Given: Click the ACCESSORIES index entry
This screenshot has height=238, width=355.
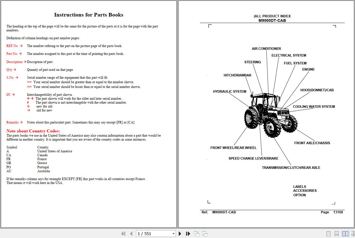Looking at the screenshot, I should coord(305,190).
